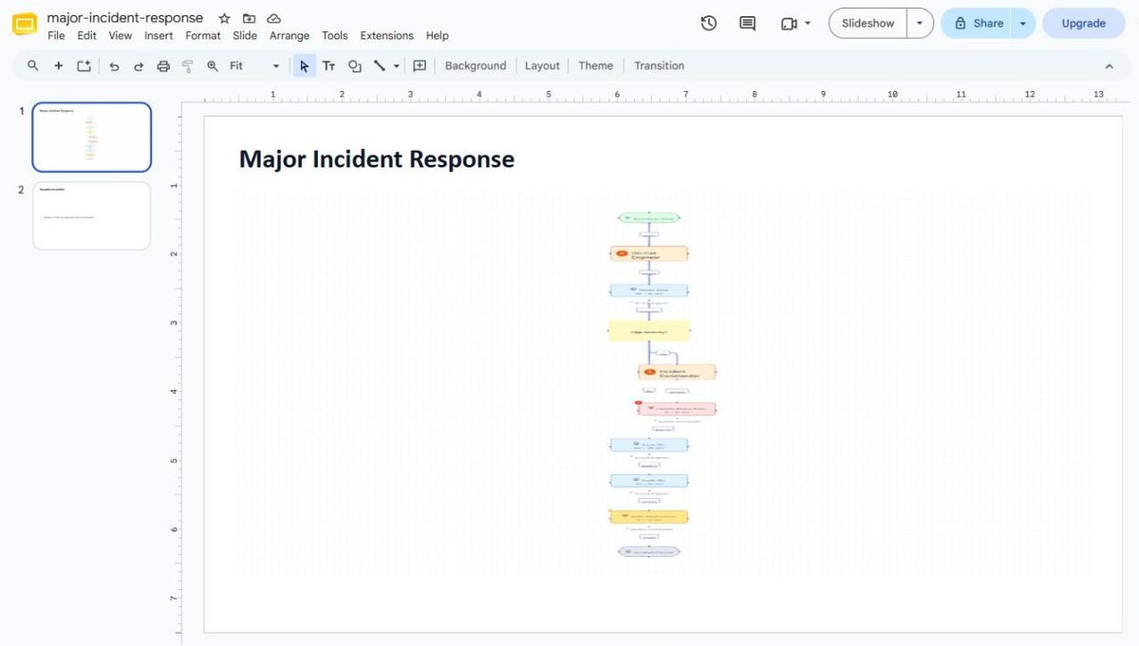The image size is (1139, 646).
Task: Open the Edit menu
Action: click(86, 35)
